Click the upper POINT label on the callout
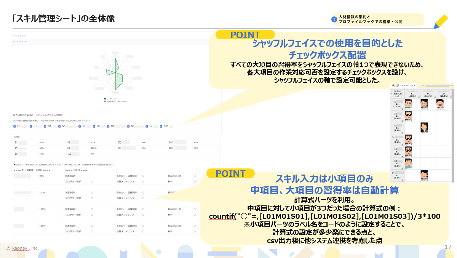The image size is (457, 258). 245,35
